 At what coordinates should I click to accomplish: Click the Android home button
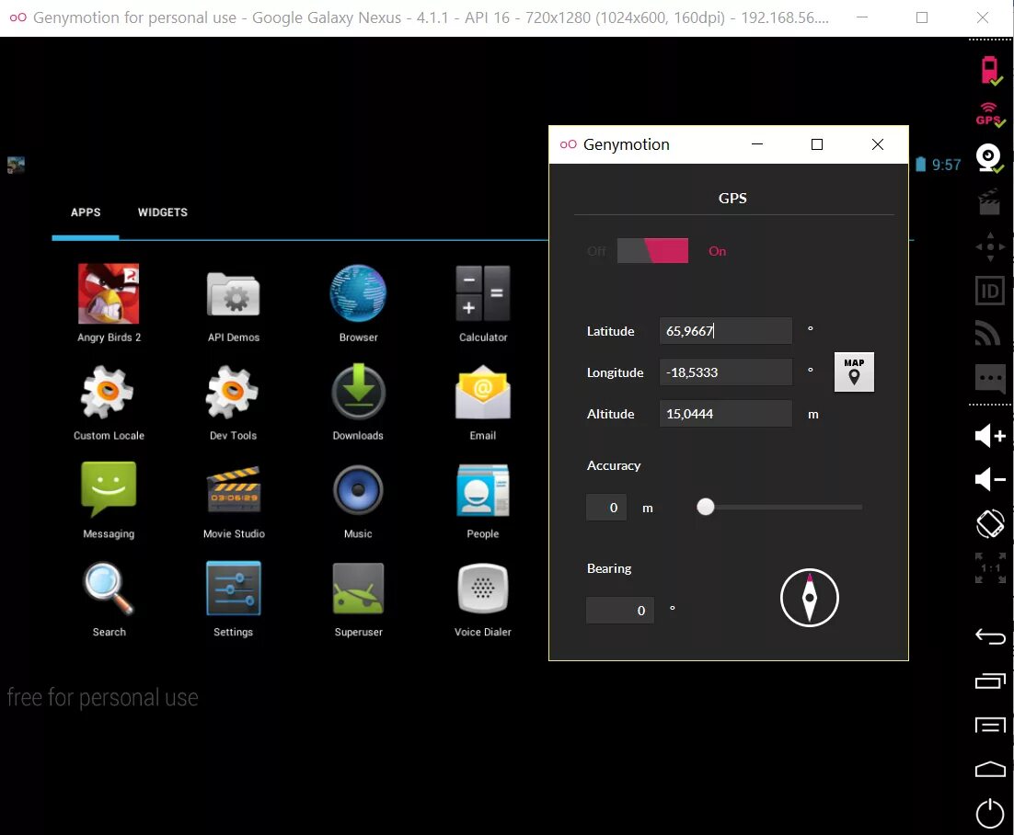(990, 769)
